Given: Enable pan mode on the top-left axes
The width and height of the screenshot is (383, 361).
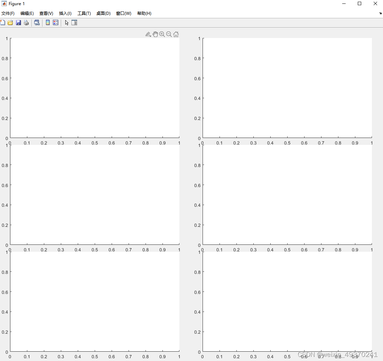Looking at the screenshot, I should [155, 34].
